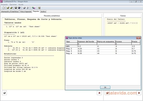This screenshot has height=101, width=143.
Task: Click the r3 mark cell
Action: tap(106, 51)
